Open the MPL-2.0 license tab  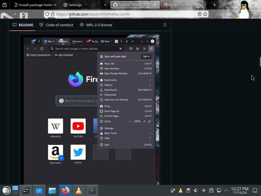pyautogui.click(x=96, y=25)
